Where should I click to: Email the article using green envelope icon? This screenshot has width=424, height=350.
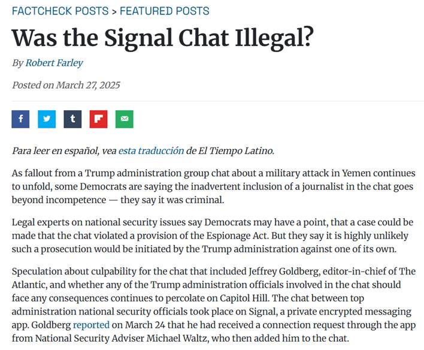[125, 119]
